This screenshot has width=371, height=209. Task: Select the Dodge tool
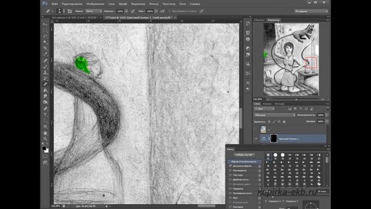point(45,102)
